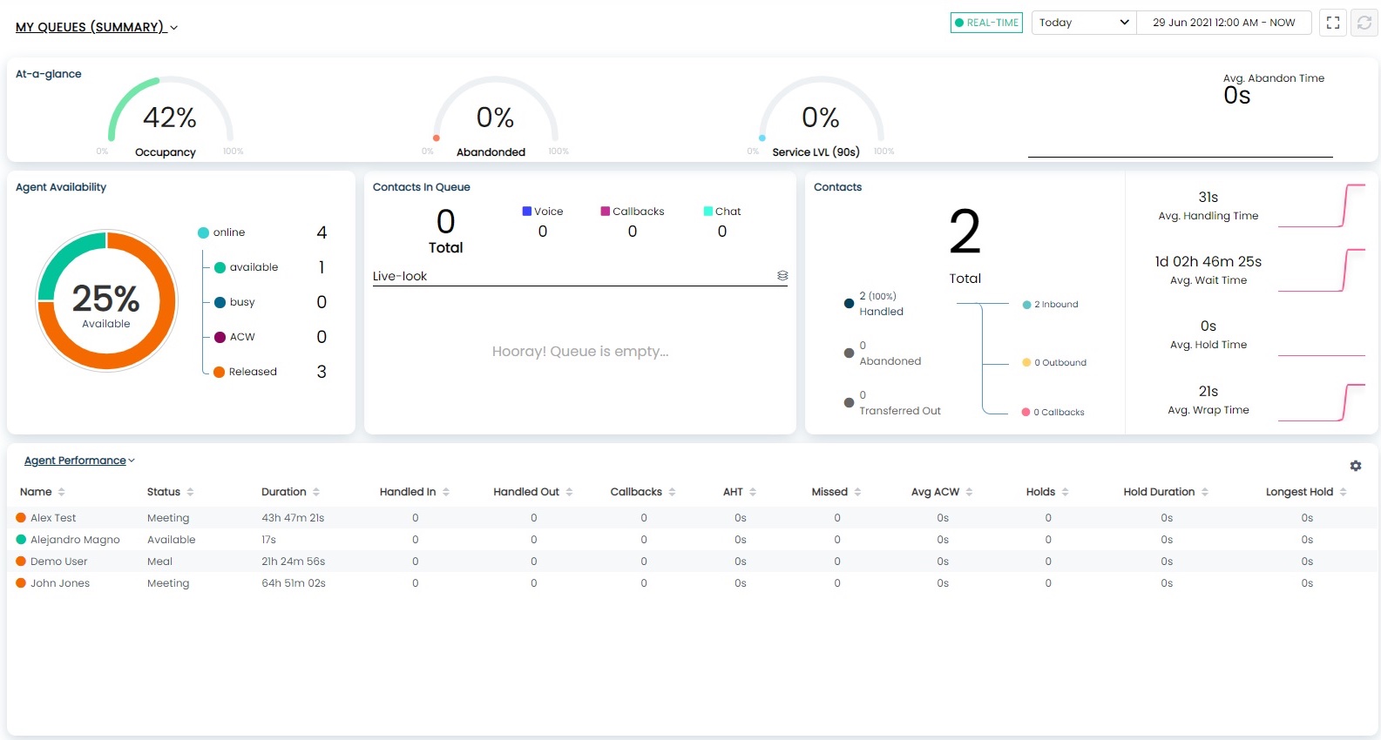This screenshot has width=1381, height=740.
Task: Open the Today date range dropdown
Action: tap(1084, 23)
